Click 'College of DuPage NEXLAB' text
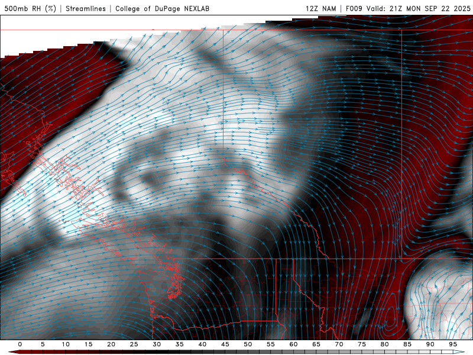 click(x=162, y=8)
